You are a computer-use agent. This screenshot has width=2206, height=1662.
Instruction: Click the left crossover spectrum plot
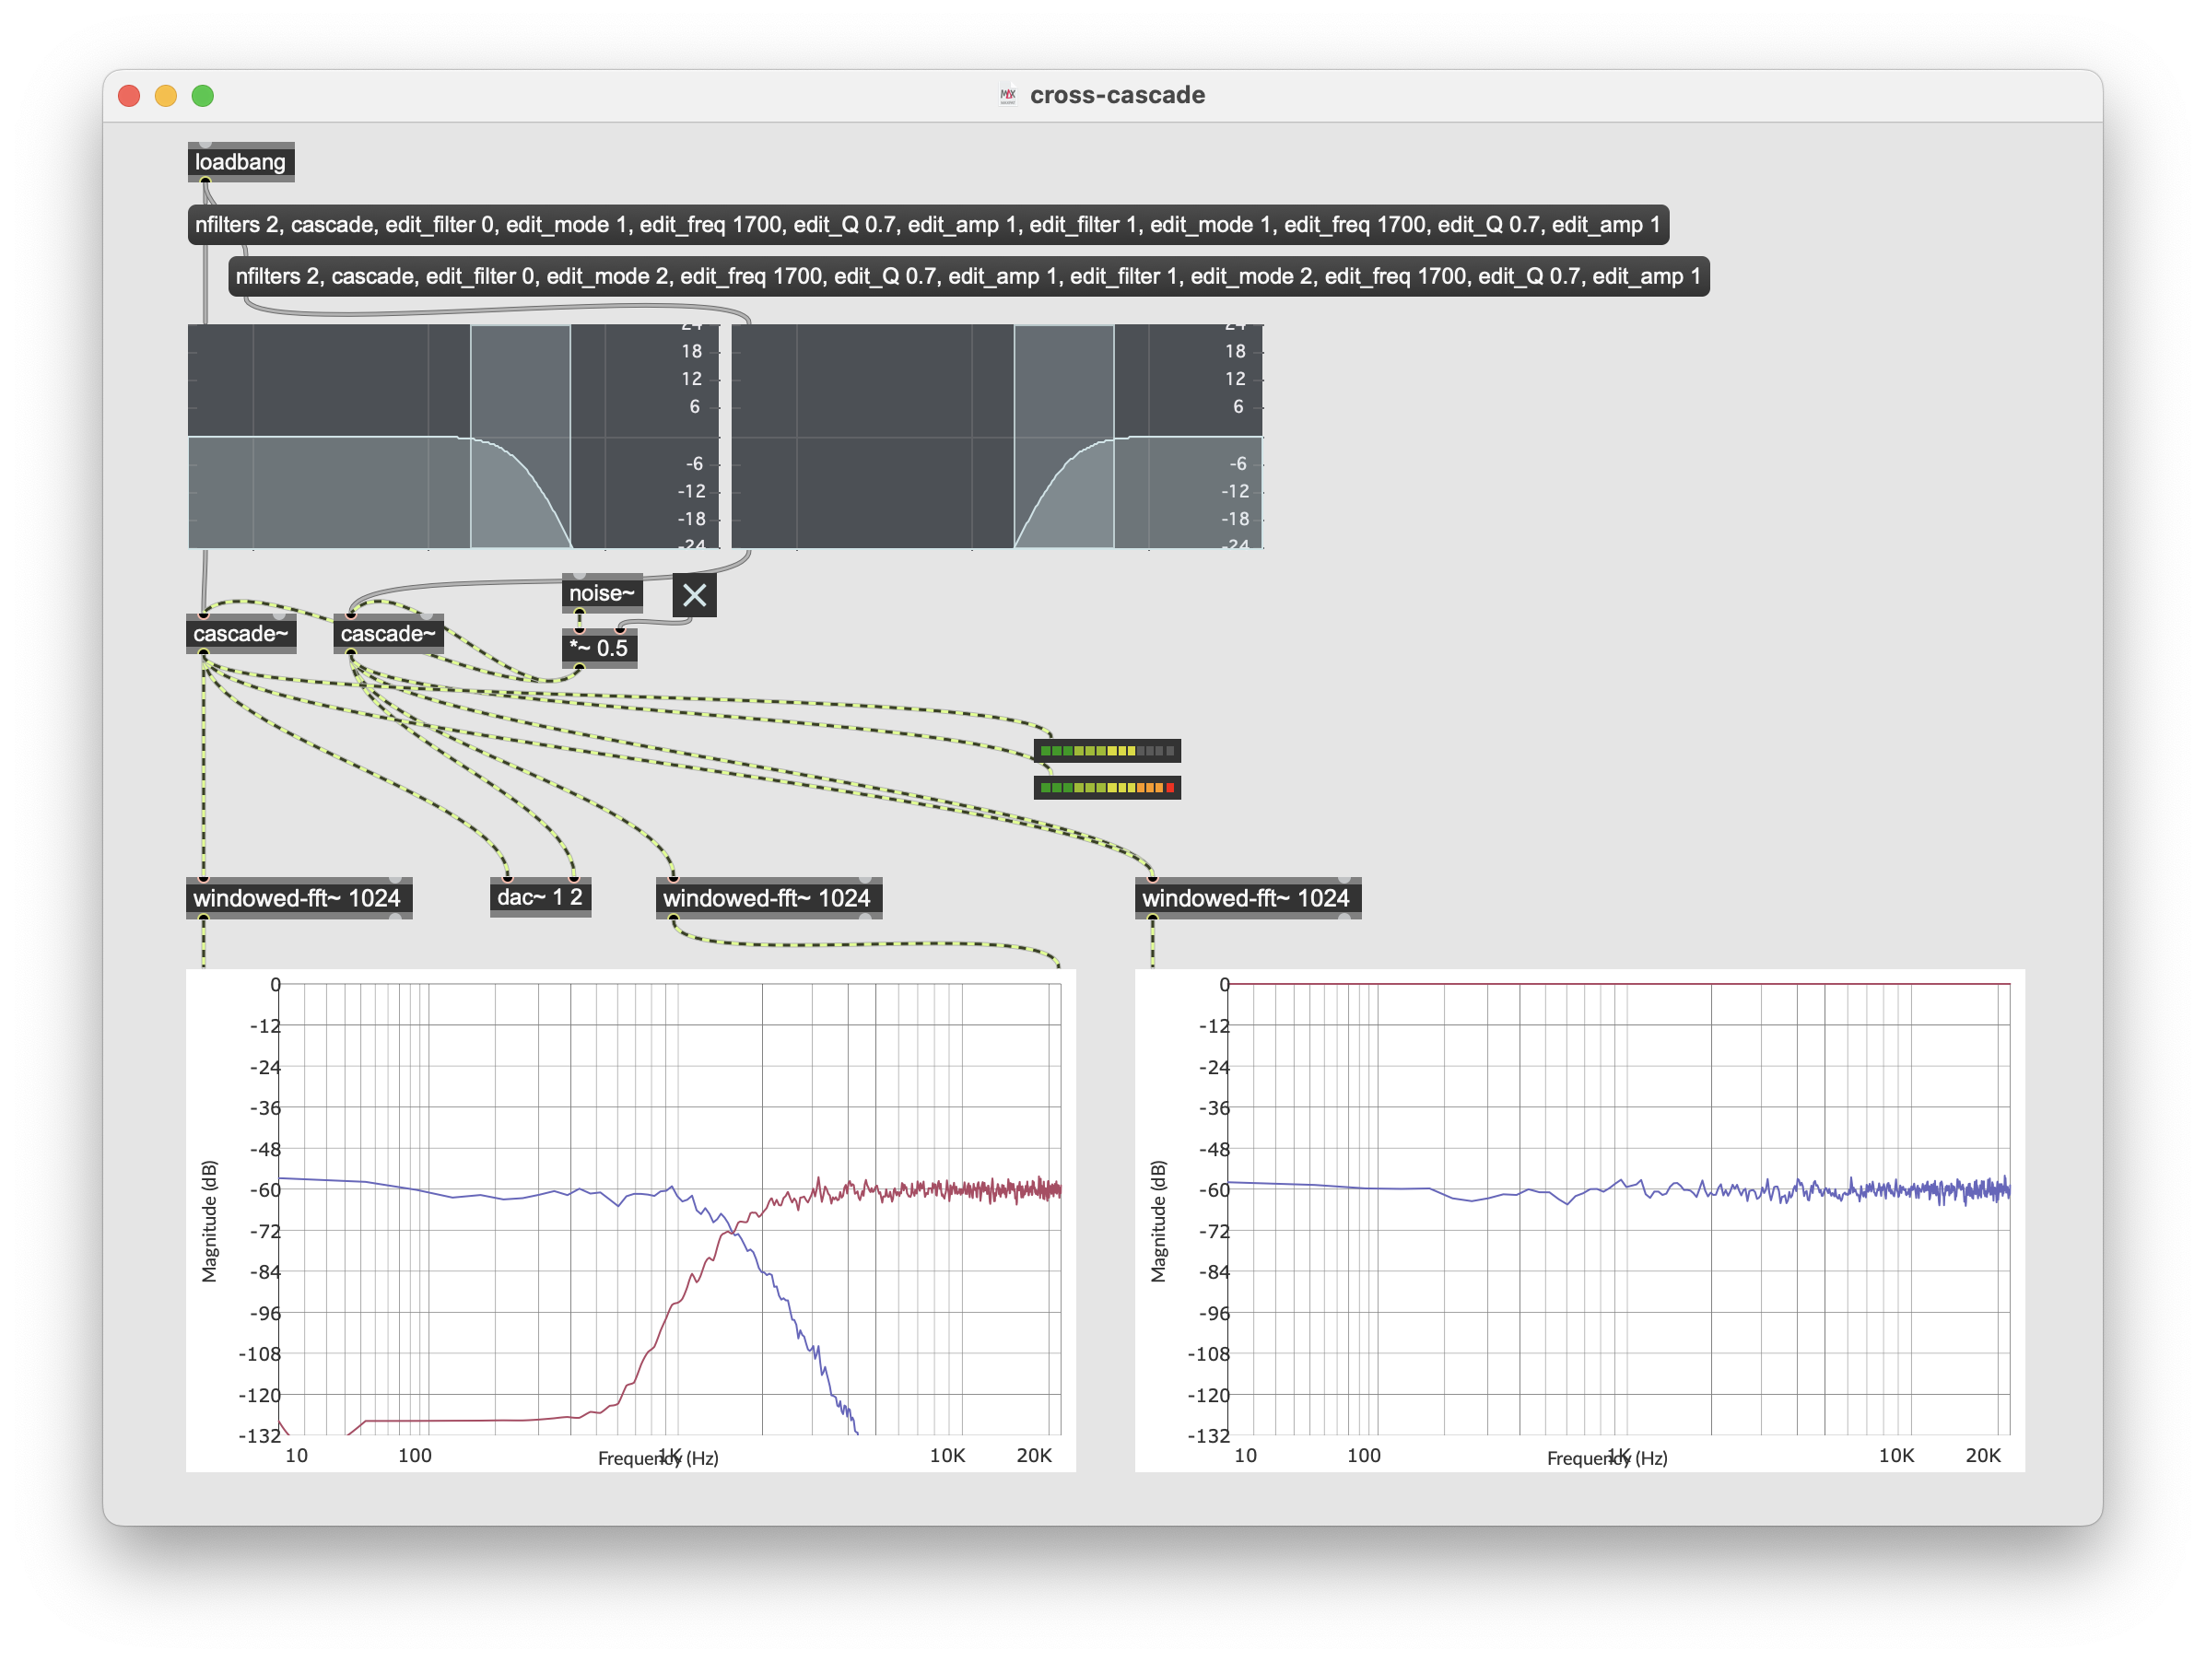pyautogui.click(x=630, y=1220)
